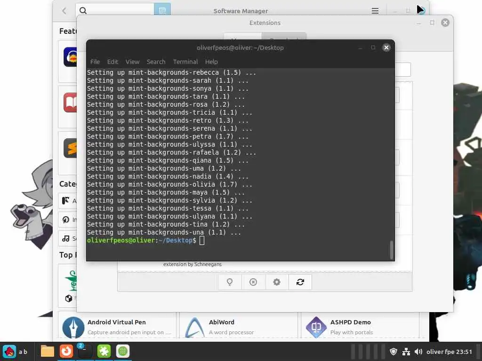Click the circled X remove icon in Extensions

pos(253,282)
